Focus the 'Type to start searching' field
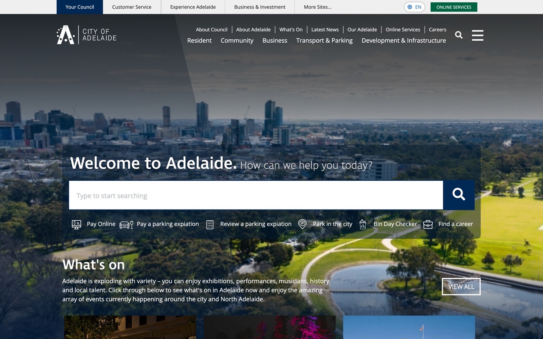Viewport: 543px width, 339px height. 256,195
